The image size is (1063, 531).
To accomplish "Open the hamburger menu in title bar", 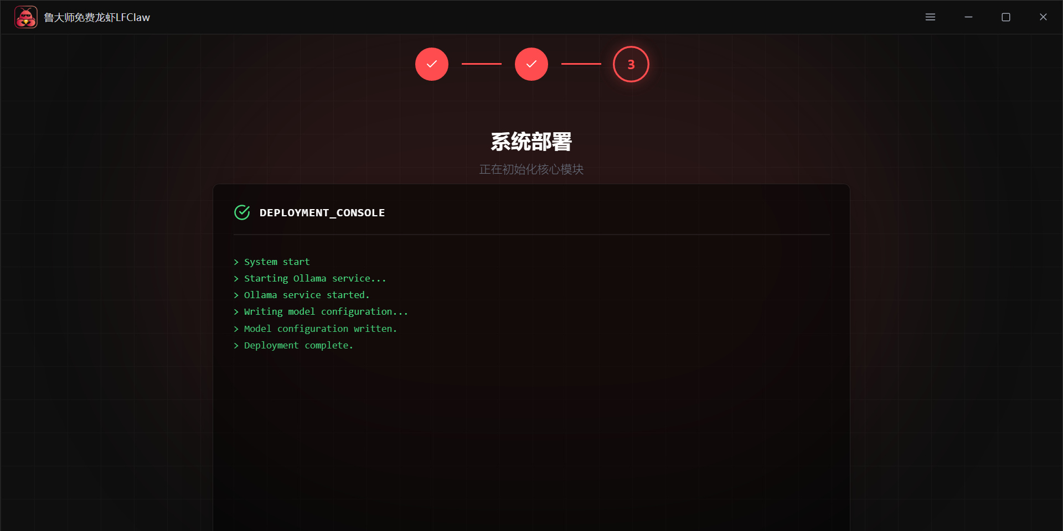I will [930, 17].
